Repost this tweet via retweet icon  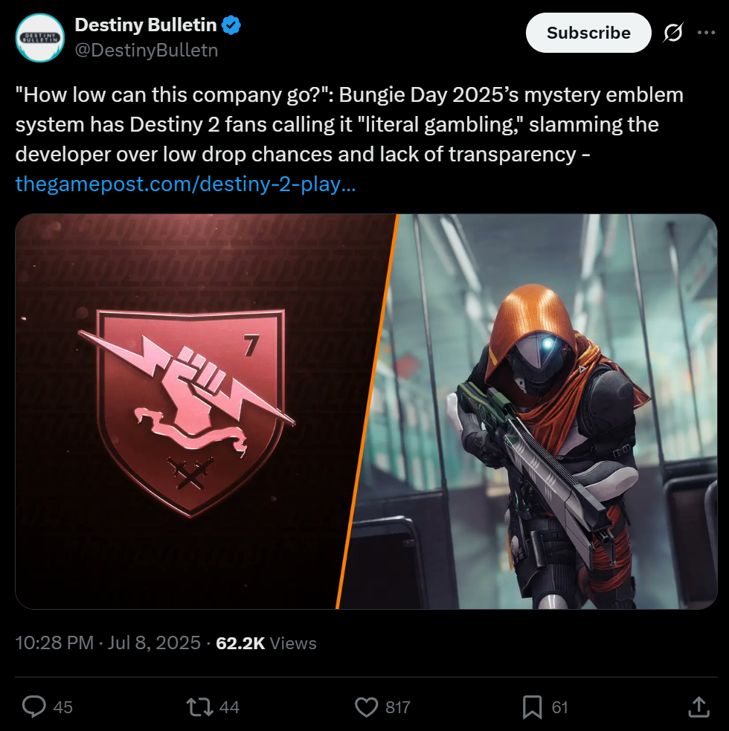coord(199,706)
